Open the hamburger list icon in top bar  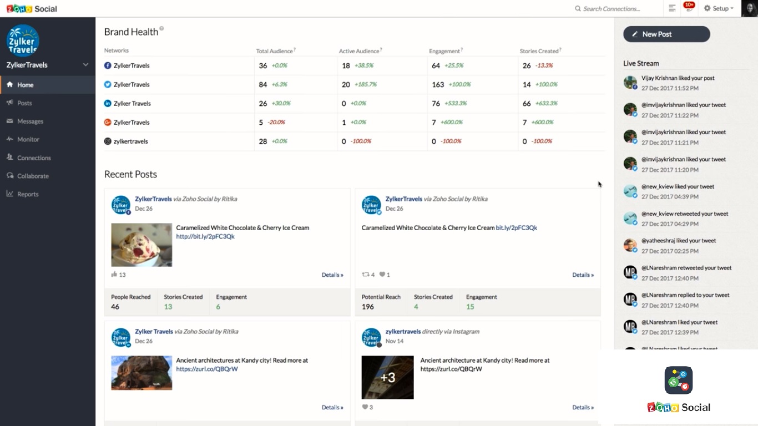coord(672,8)
